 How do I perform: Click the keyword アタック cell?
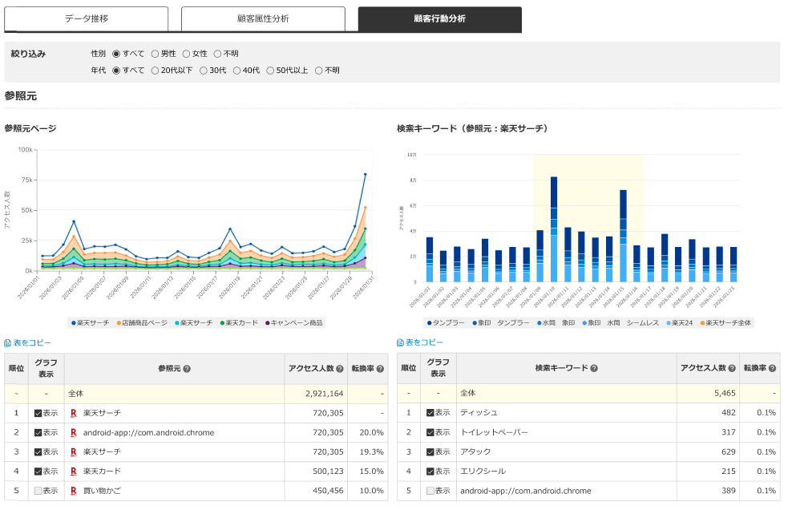(566, 452)
